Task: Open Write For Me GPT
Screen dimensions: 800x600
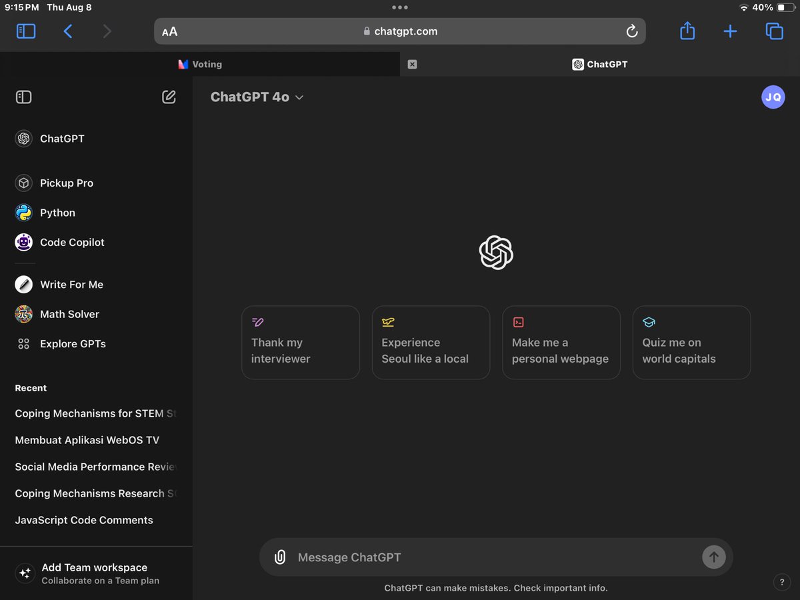Action: click(96, 285)
